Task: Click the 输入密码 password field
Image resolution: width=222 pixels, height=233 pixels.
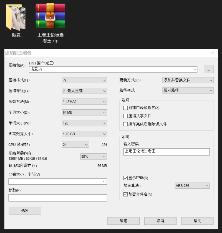Action: pos(167,152)
